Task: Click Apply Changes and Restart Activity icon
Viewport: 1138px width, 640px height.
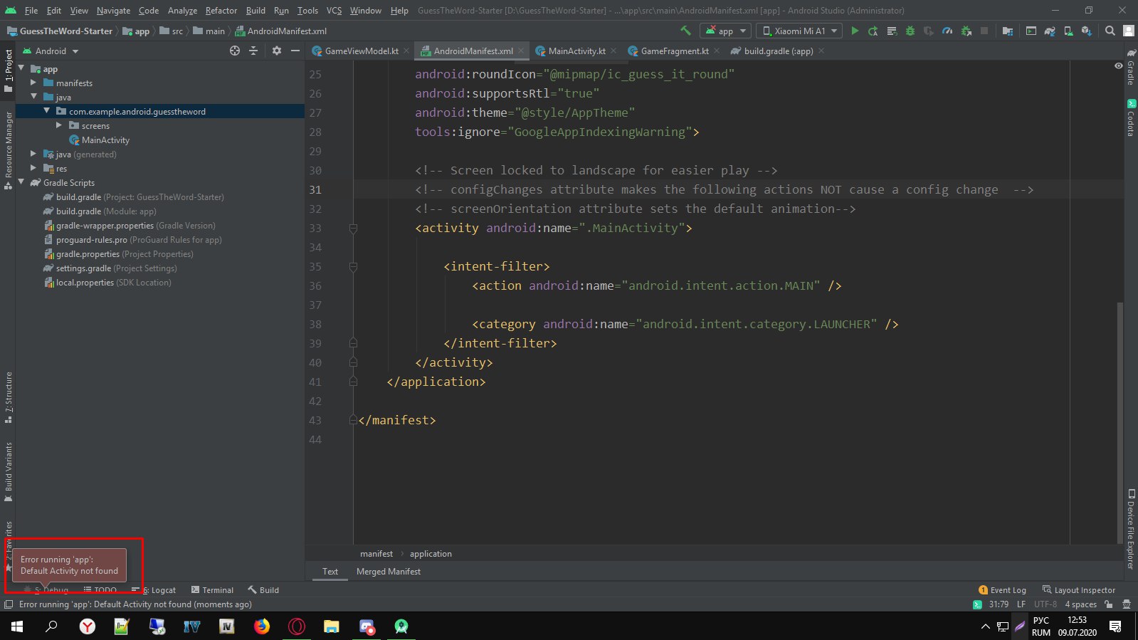Action: (873, 31)
